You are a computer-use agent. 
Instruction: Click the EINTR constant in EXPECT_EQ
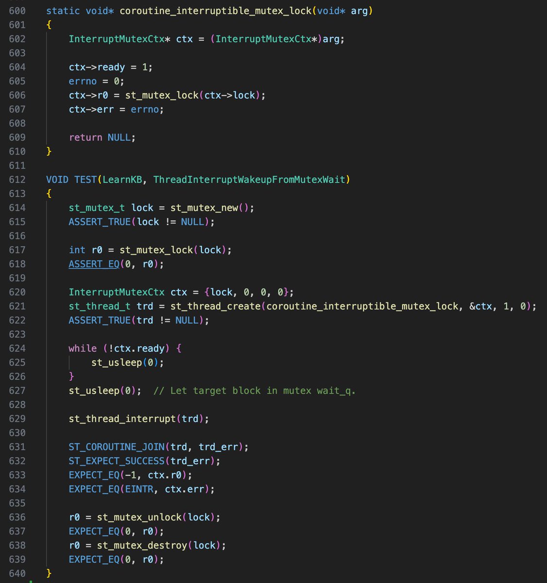click(139, 489)
